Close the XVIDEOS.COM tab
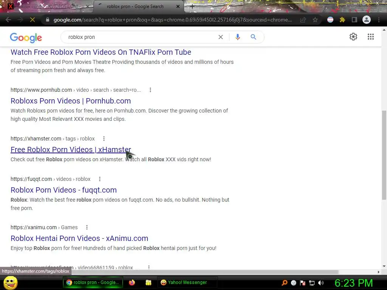Screen dimensions: 387x290 (x=87, y=6)
